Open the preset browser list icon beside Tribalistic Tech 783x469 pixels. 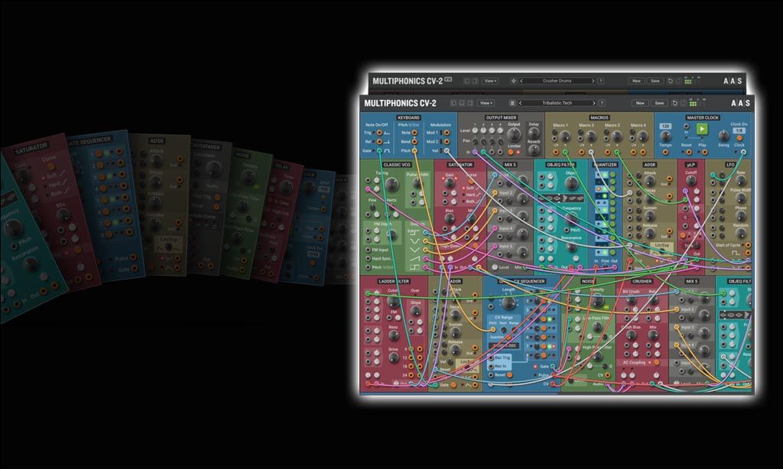[512, 103]
